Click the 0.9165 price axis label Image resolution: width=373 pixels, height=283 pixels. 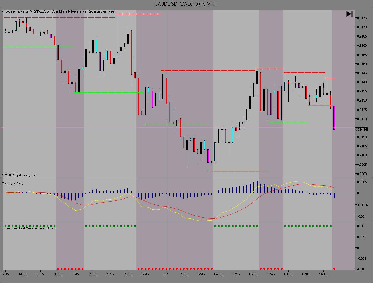(x=363, y=36)
